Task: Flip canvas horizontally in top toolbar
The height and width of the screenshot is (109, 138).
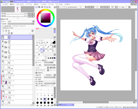Action: click(116, 7)
